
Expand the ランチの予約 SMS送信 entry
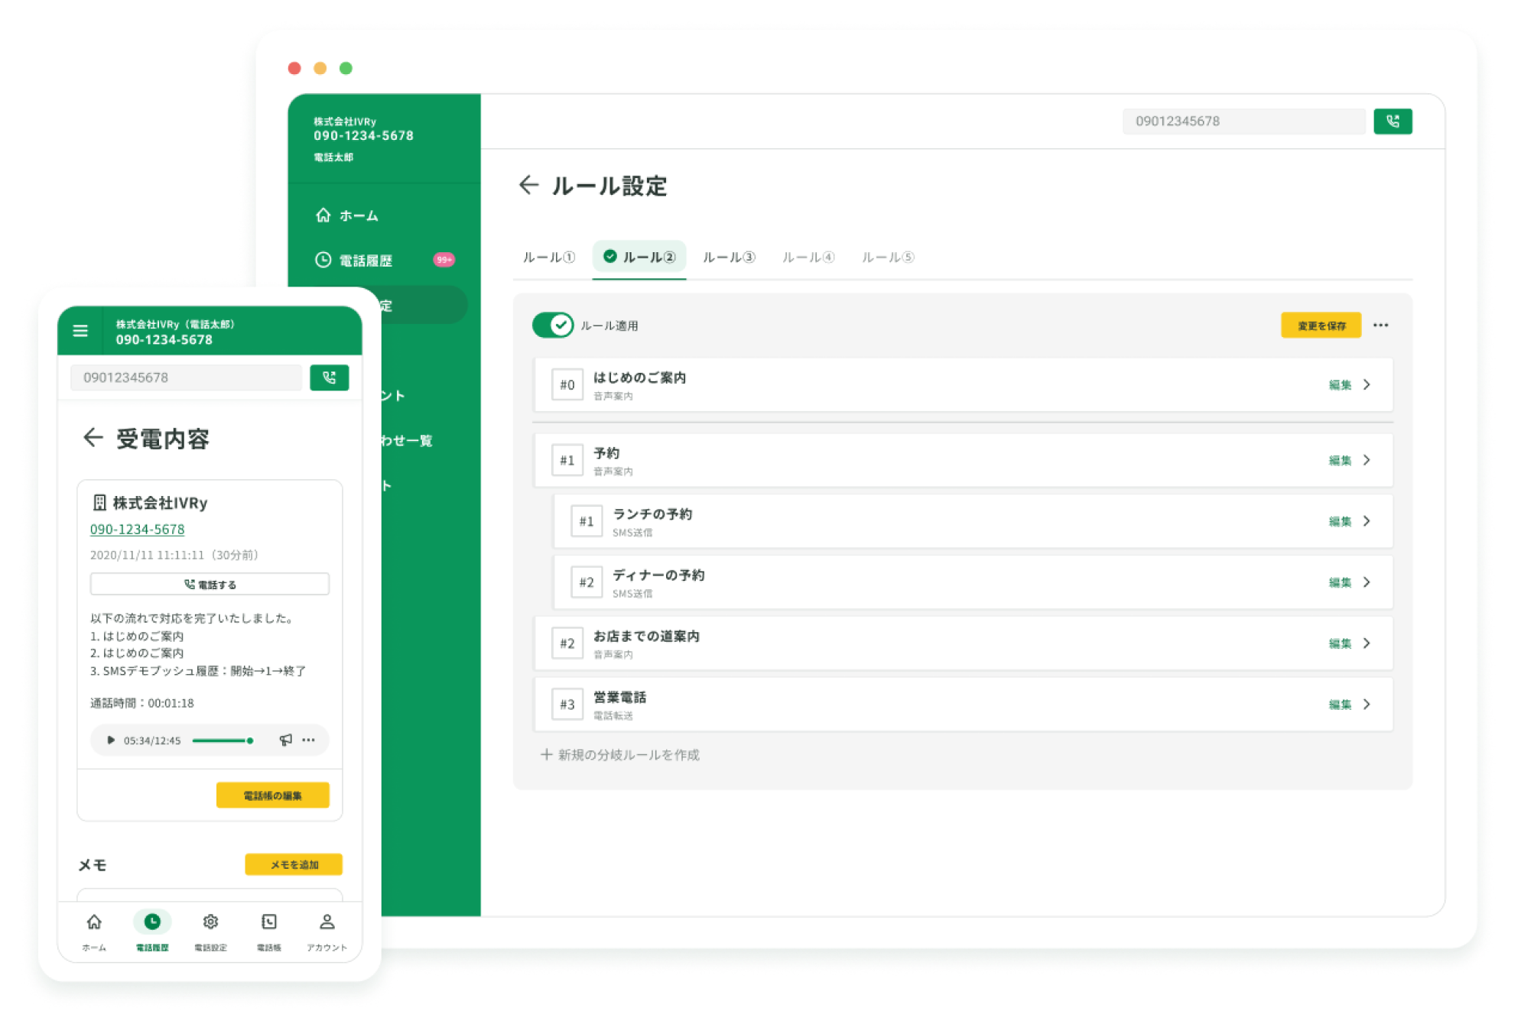pyautogui.click(x=1354, y=521)
